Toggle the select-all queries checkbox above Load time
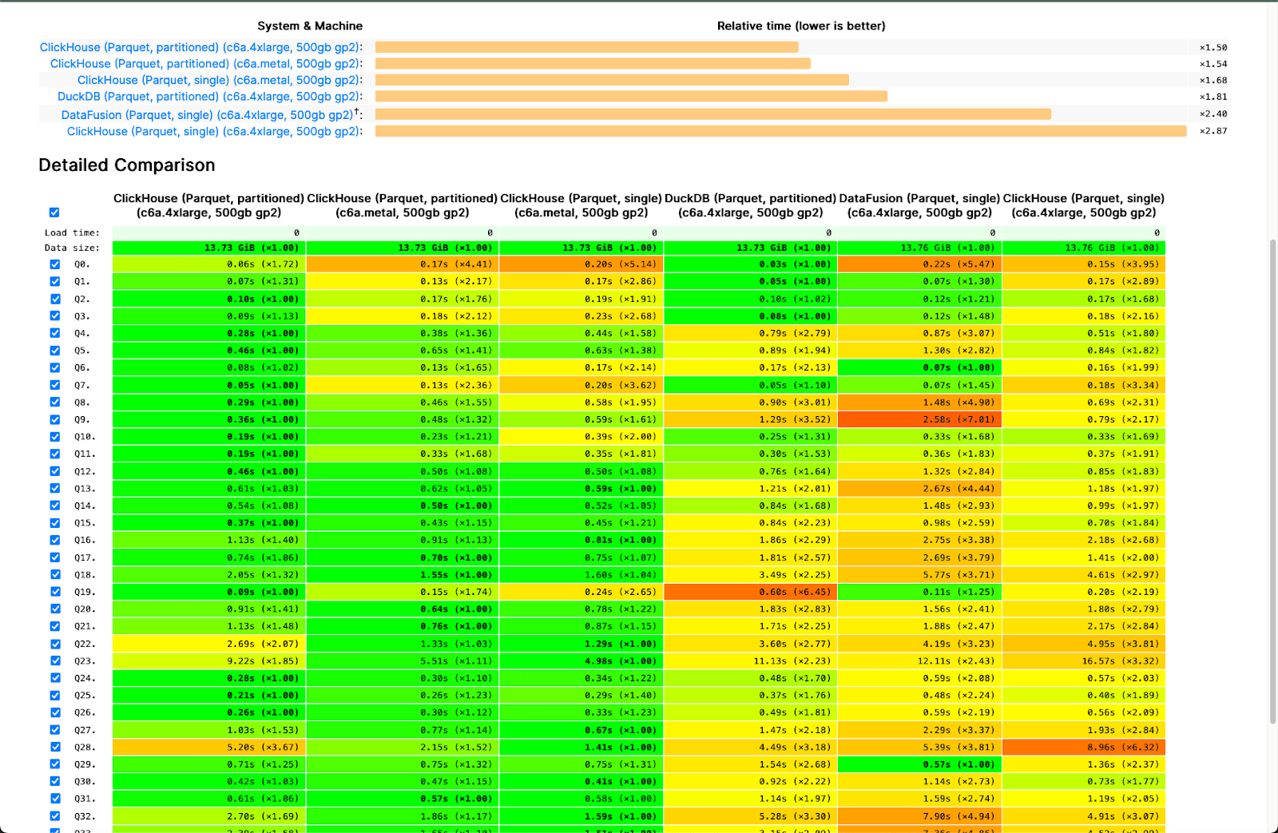Image resolution: width=1278 pixels, height=833 pixels. tap(54, 212)
